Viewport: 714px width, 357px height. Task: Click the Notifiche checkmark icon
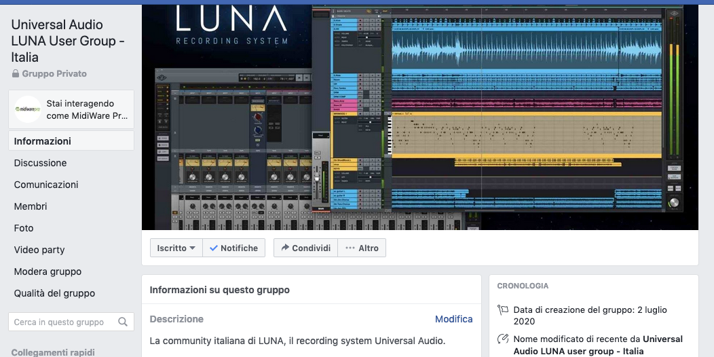tap(214, 248)
